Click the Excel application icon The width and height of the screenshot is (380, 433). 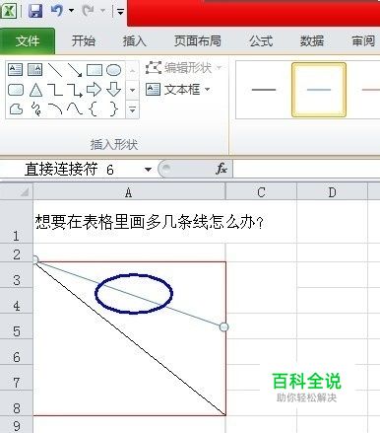click(9, 11)
